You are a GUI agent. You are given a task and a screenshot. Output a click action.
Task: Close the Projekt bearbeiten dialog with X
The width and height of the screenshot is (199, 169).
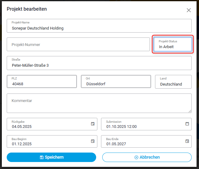click(x=189, y=10)
